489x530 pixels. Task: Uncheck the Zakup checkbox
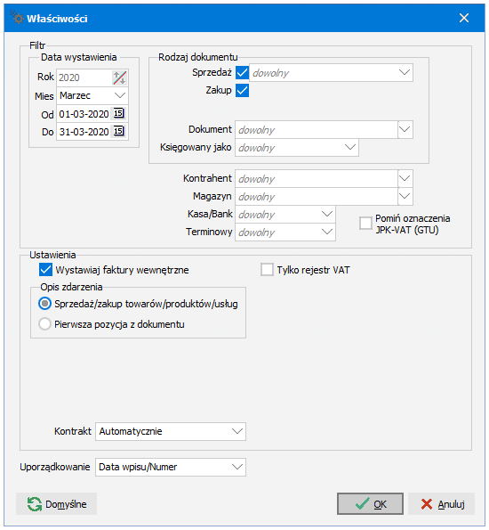[x=243, y=91]
